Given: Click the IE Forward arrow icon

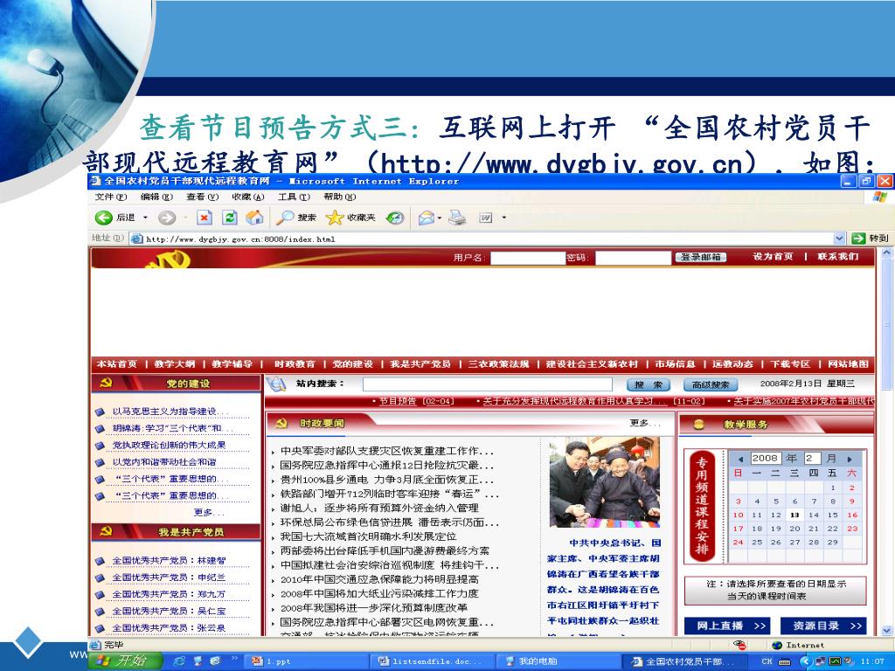Looking at the screenshot, I should tap(167, 218).
